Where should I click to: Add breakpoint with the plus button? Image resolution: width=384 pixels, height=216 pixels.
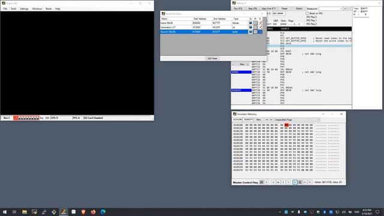point(345,9)
